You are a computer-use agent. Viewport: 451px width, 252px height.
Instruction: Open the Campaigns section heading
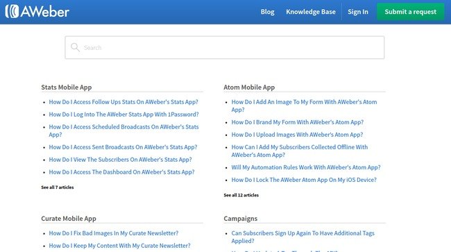[241, 219]
